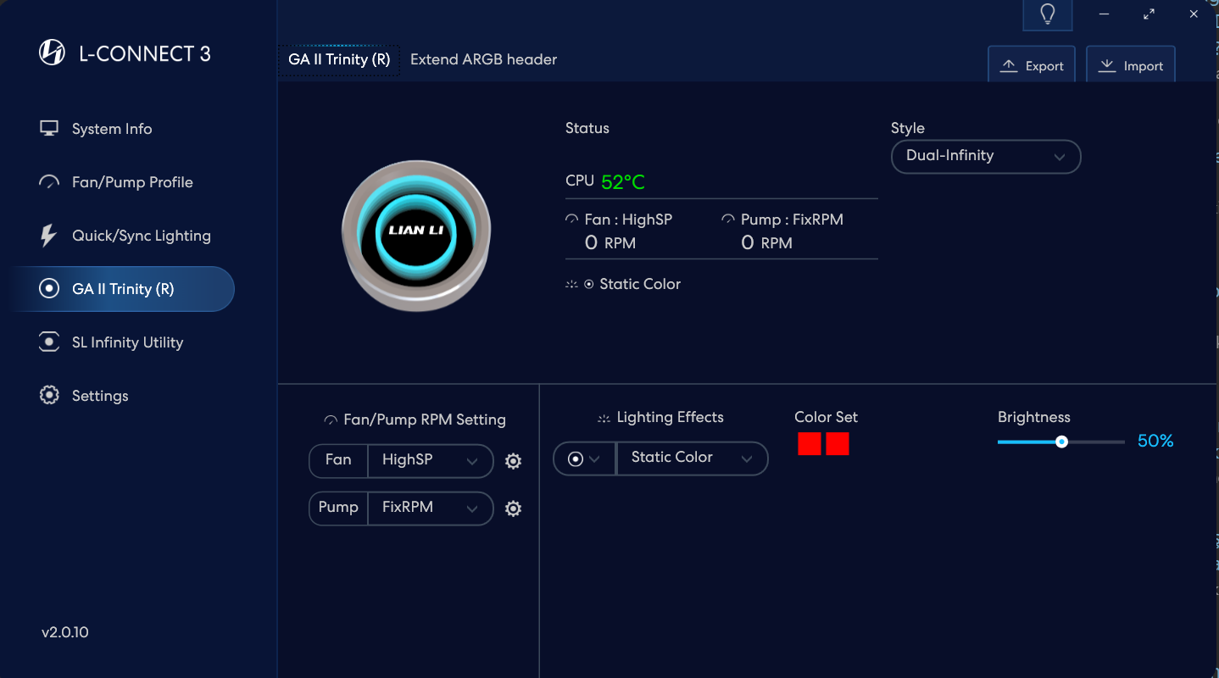The width and height of the screenshot is (1219, 678).
Task: Click the Fan/Pump Profile gauge icon
Action: click(49, 182)
